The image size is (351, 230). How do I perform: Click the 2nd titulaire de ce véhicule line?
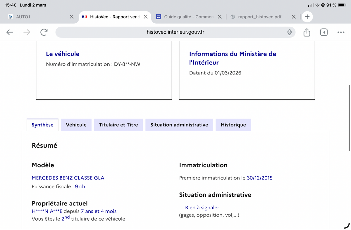tap(78, 218)
